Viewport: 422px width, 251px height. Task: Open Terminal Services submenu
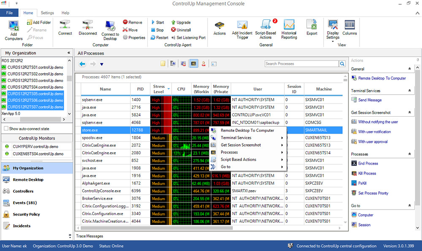point(248,137)
